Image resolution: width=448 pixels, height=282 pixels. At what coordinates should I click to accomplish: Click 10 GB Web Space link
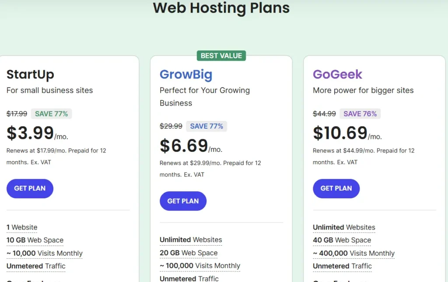pos(35,240)
